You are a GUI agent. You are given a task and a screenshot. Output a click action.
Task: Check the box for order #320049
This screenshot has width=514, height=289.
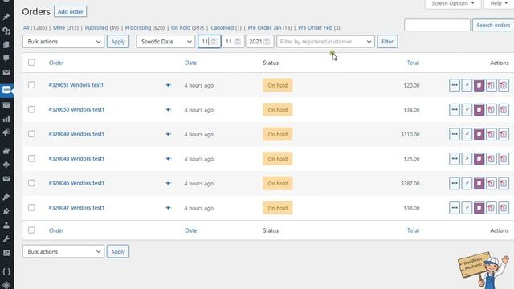coord(31,134)
